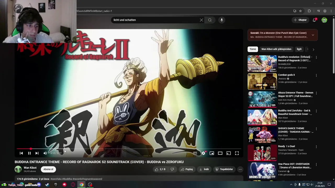Open SHIVA'S DANCE THEME video title
Image resolution: width=335 pixels, height=188 pixels.
[x=295, y=130]
